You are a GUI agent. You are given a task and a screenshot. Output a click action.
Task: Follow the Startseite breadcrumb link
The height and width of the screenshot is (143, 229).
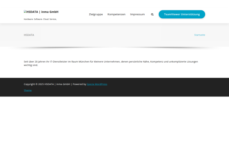click(200, 35)
